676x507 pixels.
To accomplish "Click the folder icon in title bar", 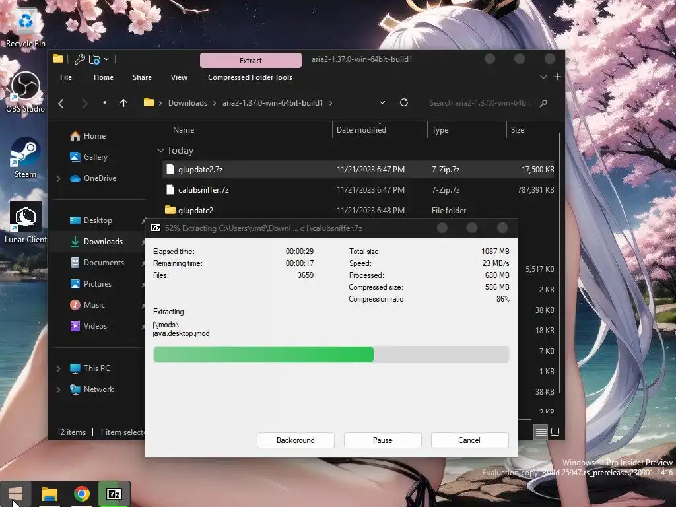I will [58, 59].
